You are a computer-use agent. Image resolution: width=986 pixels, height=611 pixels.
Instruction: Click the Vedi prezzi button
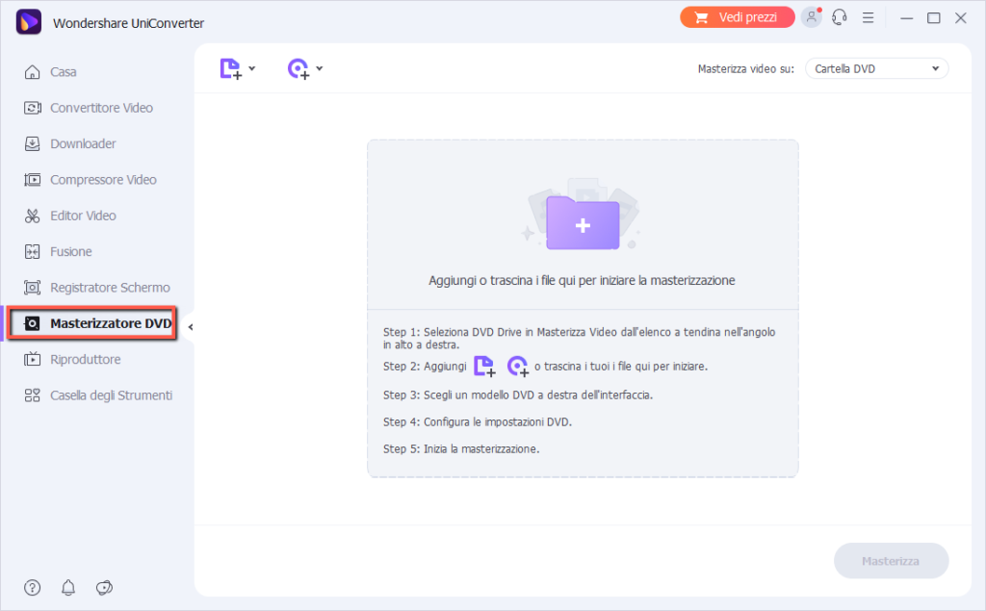pos(738,17)
